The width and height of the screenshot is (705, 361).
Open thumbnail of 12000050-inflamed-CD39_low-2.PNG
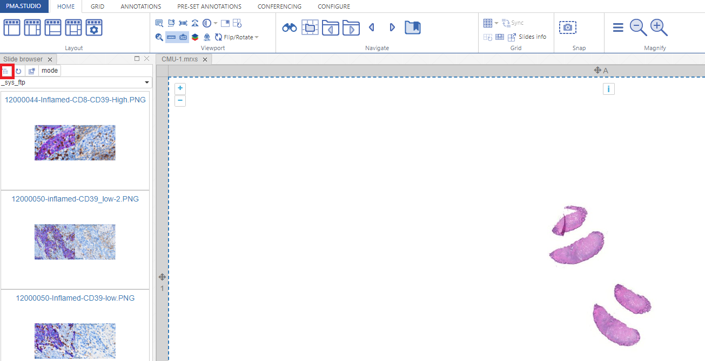click(75, 242)
